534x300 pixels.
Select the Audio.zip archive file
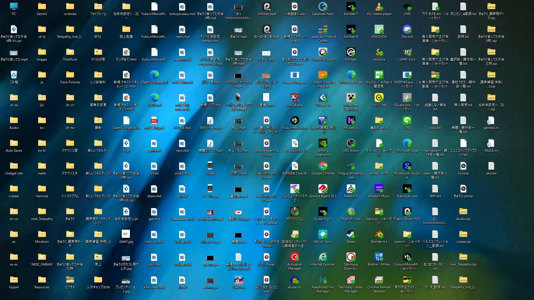coord(463,212)
